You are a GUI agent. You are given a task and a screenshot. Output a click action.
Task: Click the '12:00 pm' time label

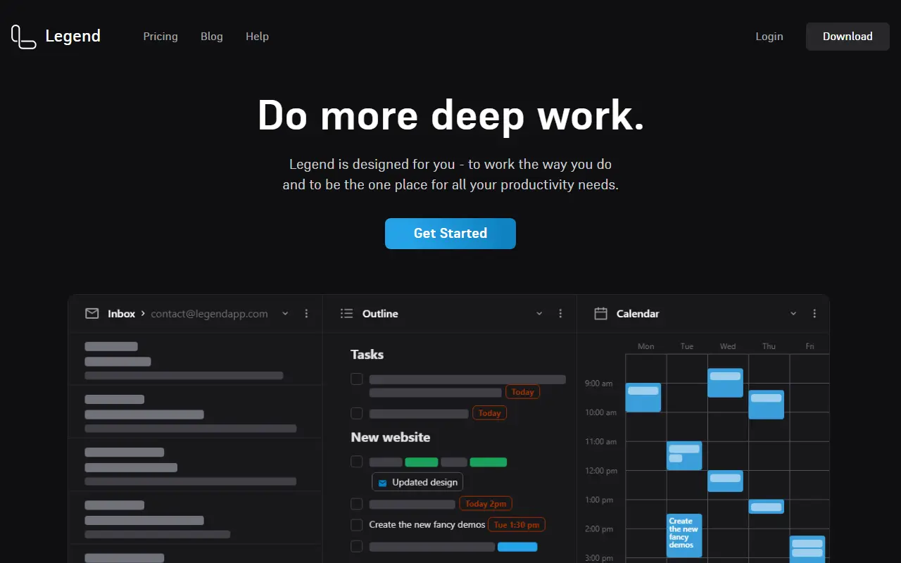click(x=601, y=471)
